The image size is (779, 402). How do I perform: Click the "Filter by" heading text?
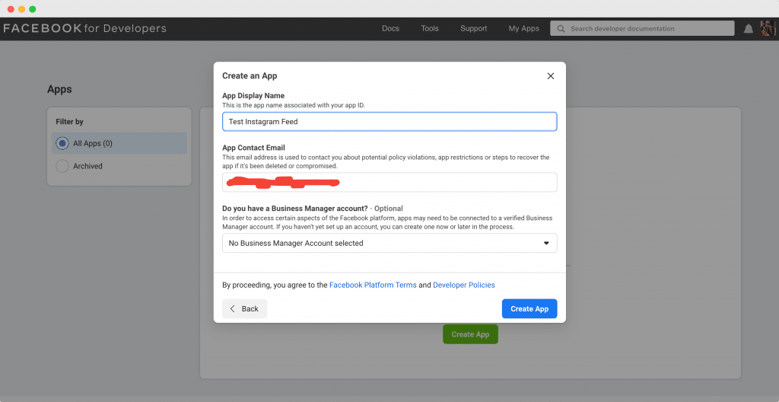(69, 121)
